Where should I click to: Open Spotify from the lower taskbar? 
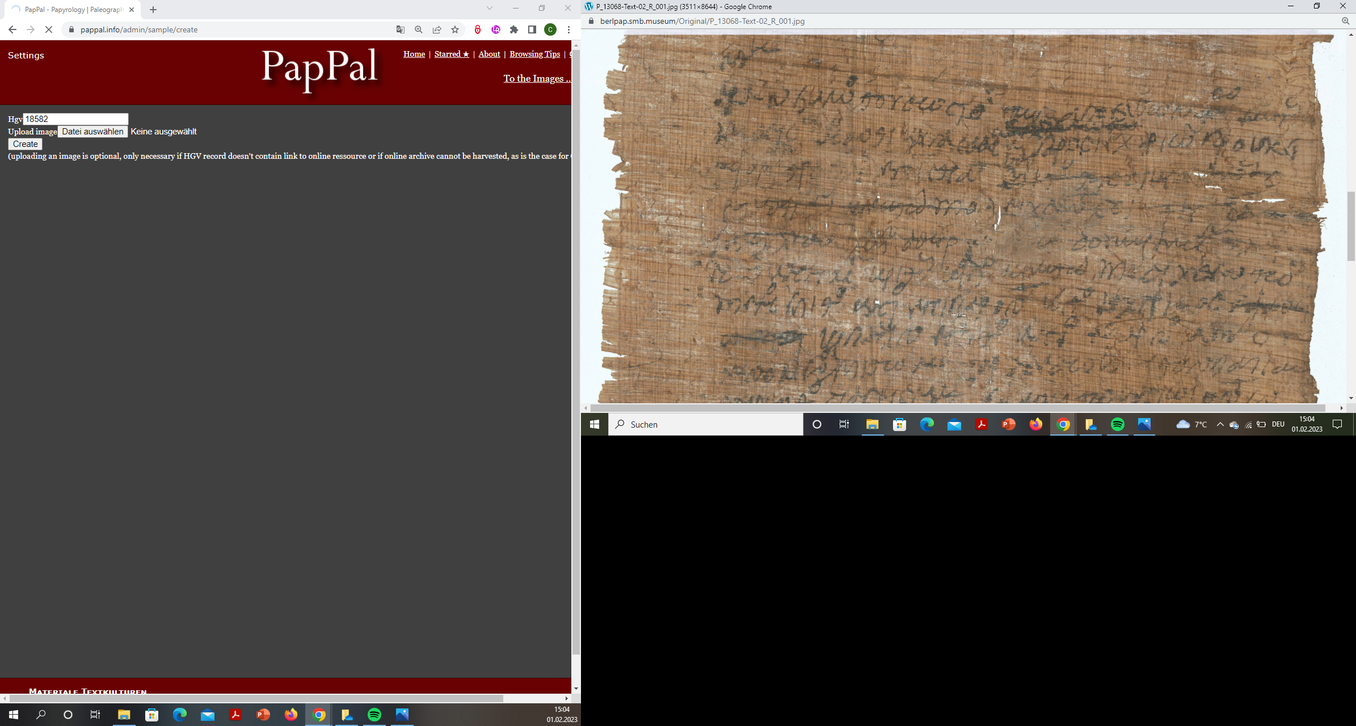tap(374, 715)
